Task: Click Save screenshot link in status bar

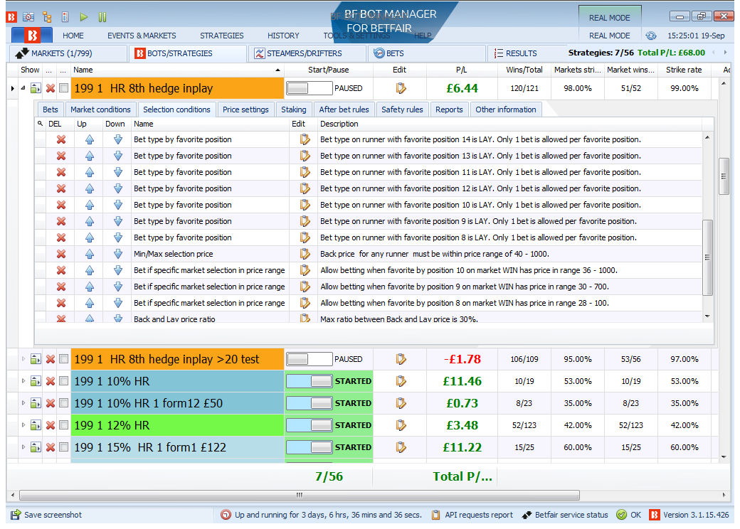Action: [53, 515]
